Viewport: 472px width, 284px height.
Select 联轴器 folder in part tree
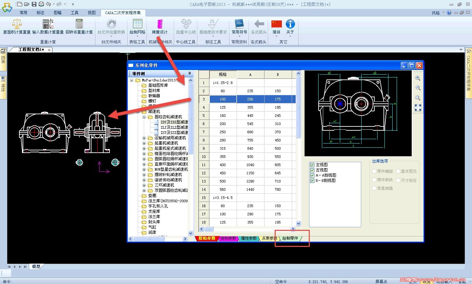pos(154,96)
